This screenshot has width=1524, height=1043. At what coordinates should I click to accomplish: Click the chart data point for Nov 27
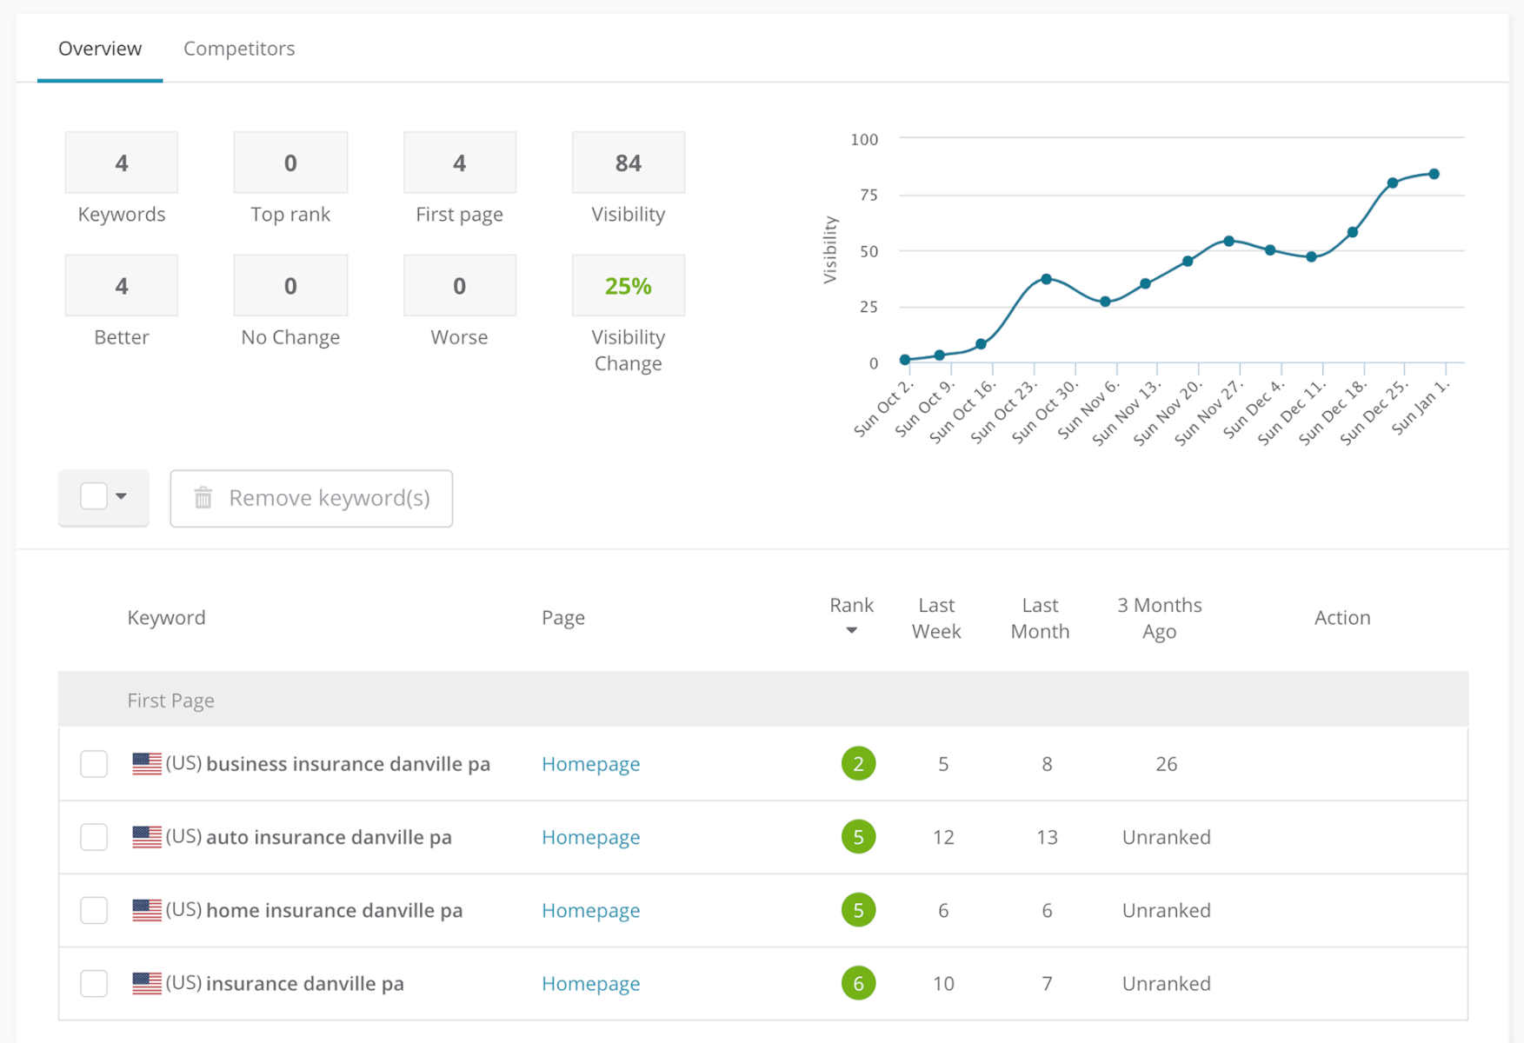pos(1229,241)
